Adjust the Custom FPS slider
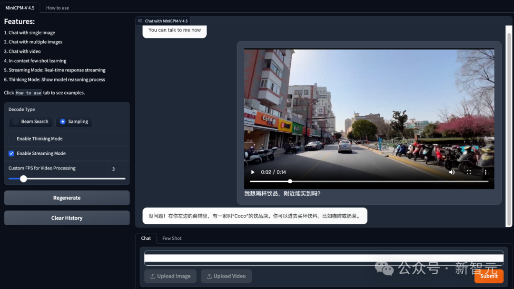Screen dimensions: 514x289 [67, 179]
